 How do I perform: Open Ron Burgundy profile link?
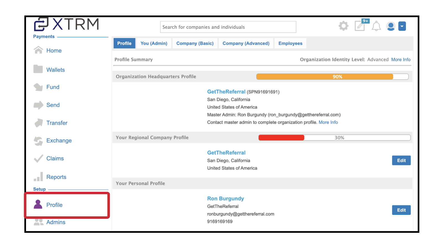point(225,199)
